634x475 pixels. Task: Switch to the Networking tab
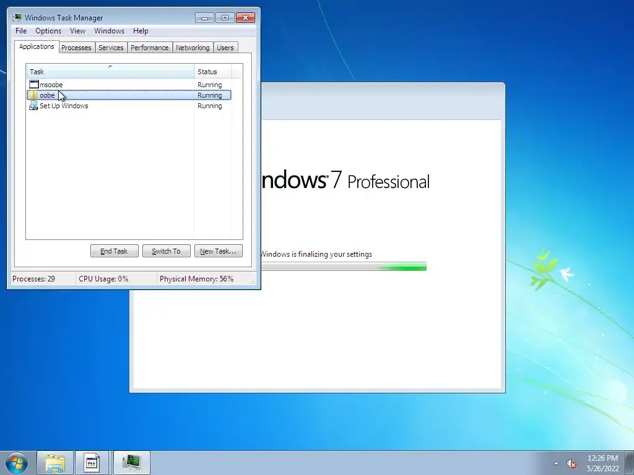193,48
